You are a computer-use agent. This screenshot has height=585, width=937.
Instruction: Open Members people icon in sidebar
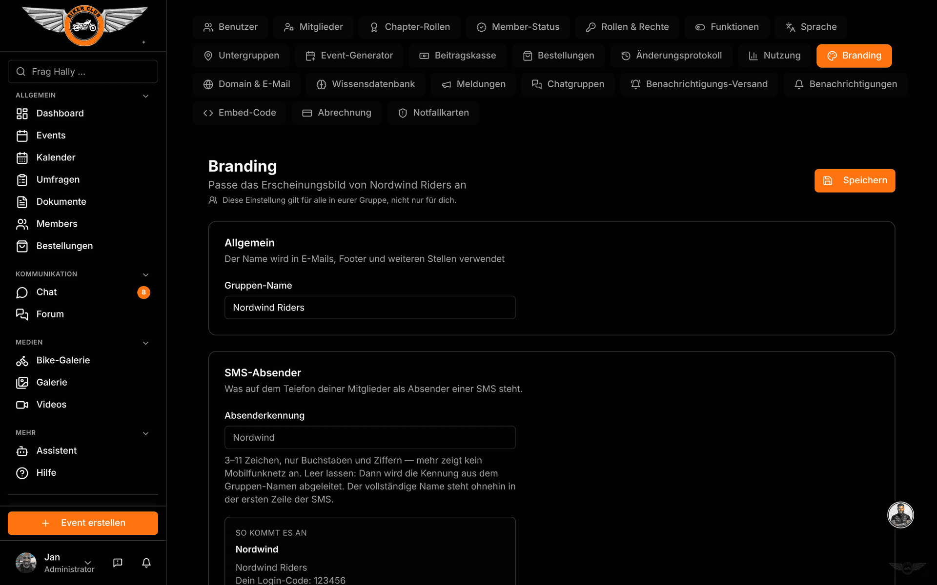pyautogui.click(x=22, y=224)
